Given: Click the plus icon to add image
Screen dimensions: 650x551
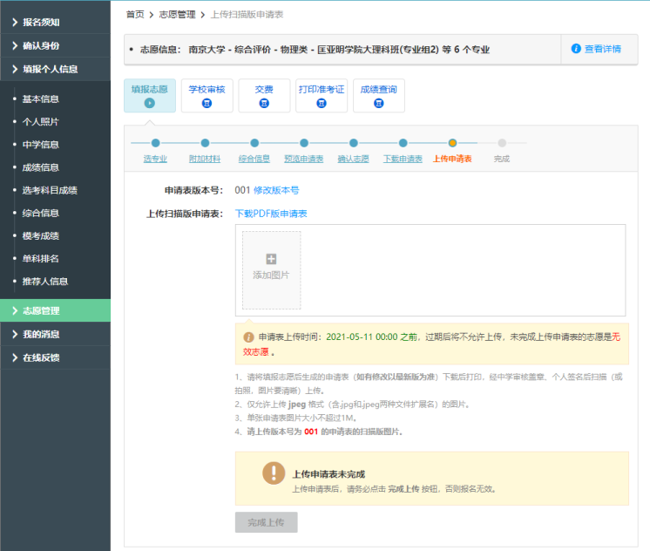Looking at the screenshot, I should point(271,259).
